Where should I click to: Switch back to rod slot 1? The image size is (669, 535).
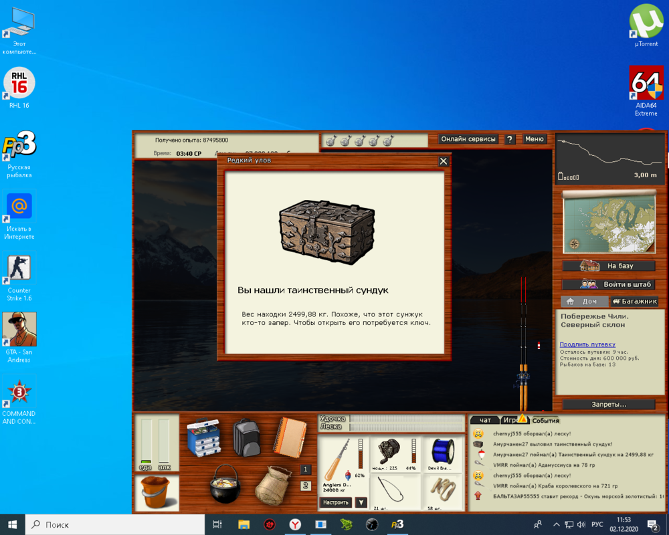pos(304,469)
